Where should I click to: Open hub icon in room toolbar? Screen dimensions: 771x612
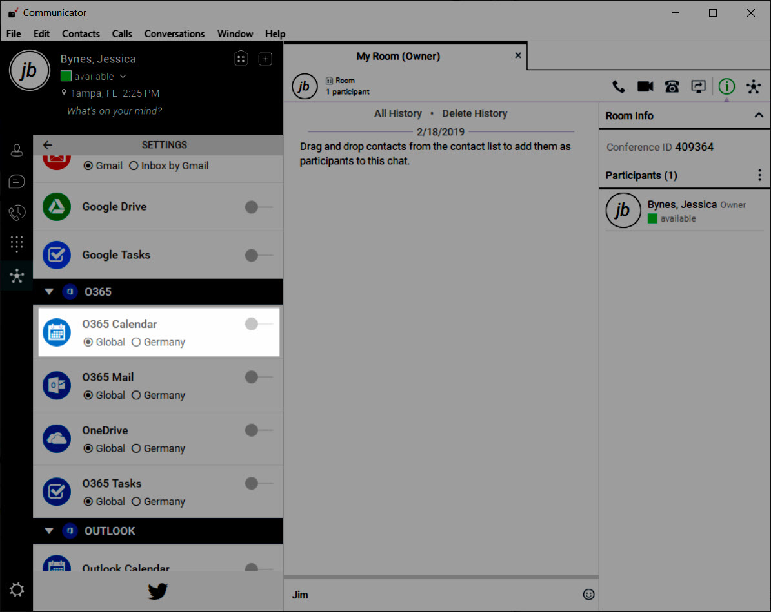[754, 87]
